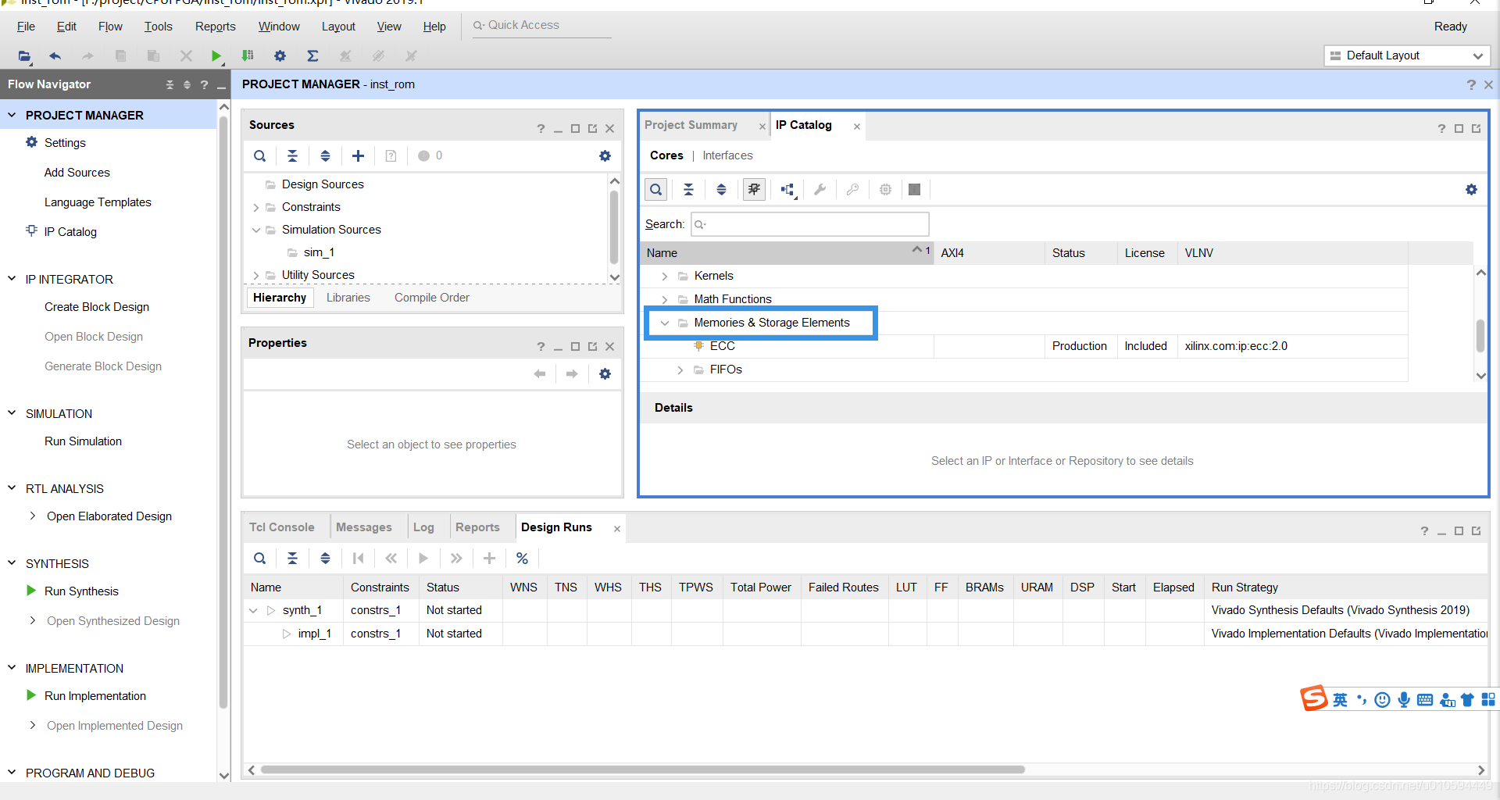The width and height of the screenshot is (1500, 800).
Task: Click IP Catalog hierarchy filter icon
Action: click(x=787, y=189)
